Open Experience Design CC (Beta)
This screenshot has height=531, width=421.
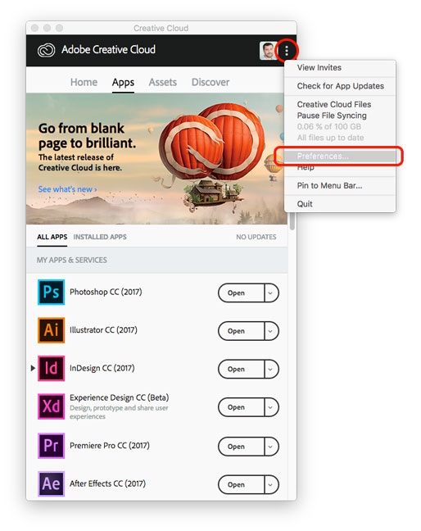coord(241,407)
